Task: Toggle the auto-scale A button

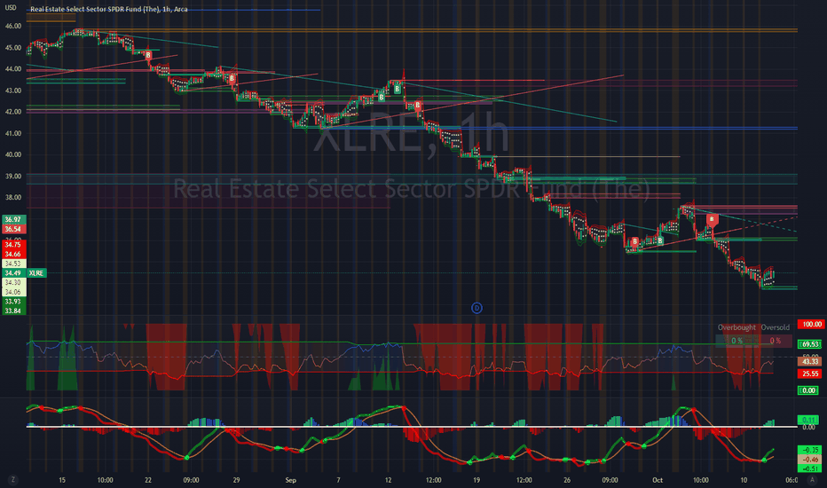Action: tap(812, 479)
